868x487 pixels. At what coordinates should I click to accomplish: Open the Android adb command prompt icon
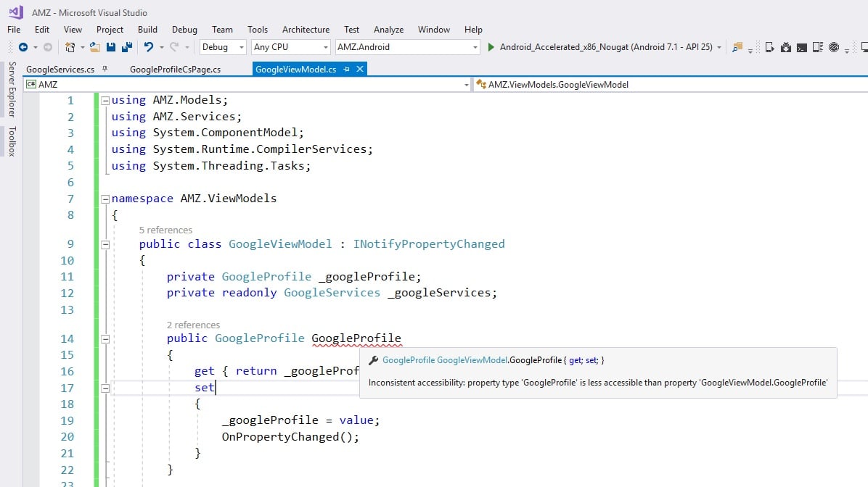801,48
